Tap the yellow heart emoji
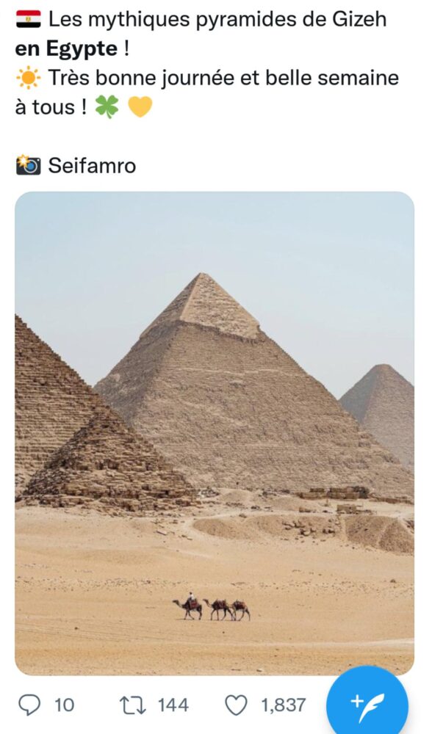 pyautogui.click(x=140, y=106)
